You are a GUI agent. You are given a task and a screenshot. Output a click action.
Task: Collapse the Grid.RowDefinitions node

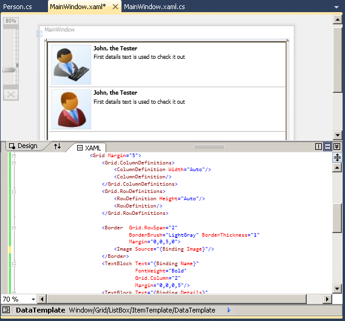click(14, 192)
